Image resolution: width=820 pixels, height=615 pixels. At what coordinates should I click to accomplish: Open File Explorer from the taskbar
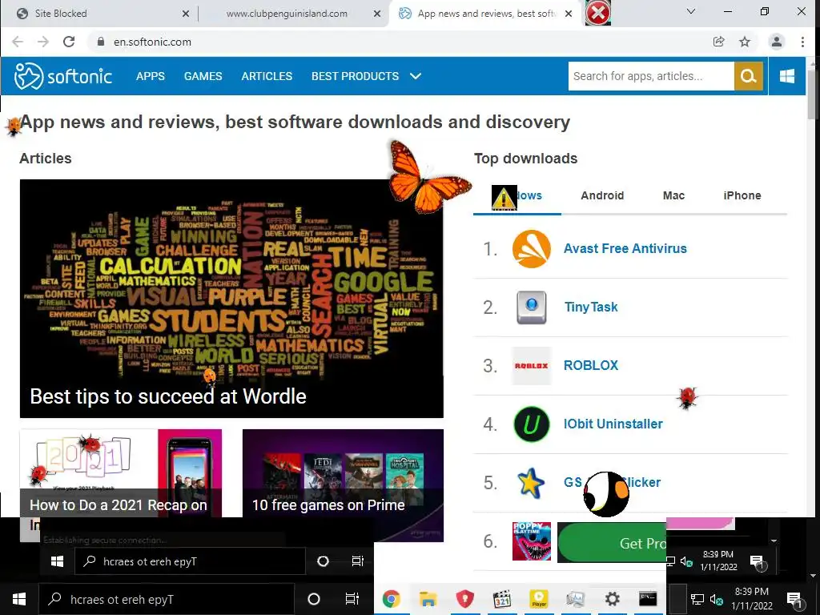428,599
